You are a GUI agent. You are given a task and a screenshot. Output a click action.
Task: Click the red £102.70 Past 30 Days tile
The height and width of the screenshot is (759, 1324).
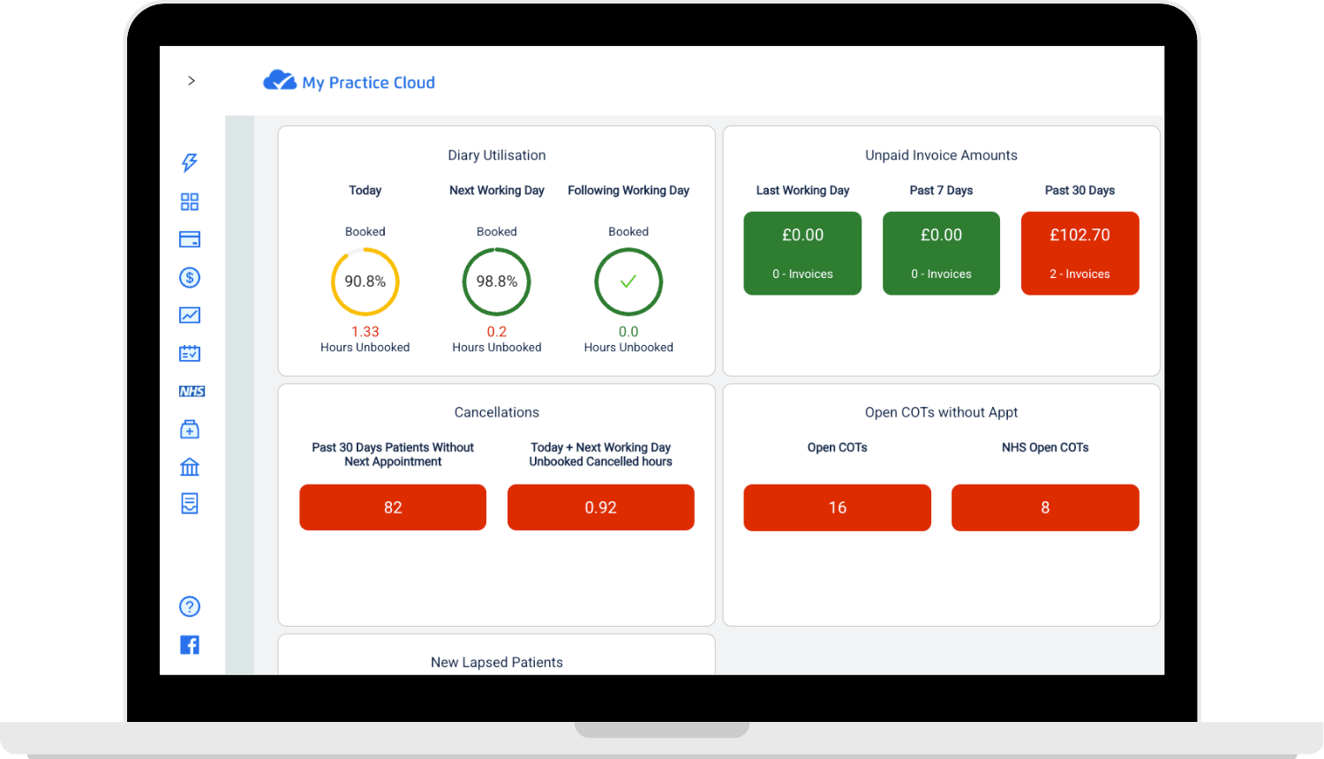[1080, 253]
